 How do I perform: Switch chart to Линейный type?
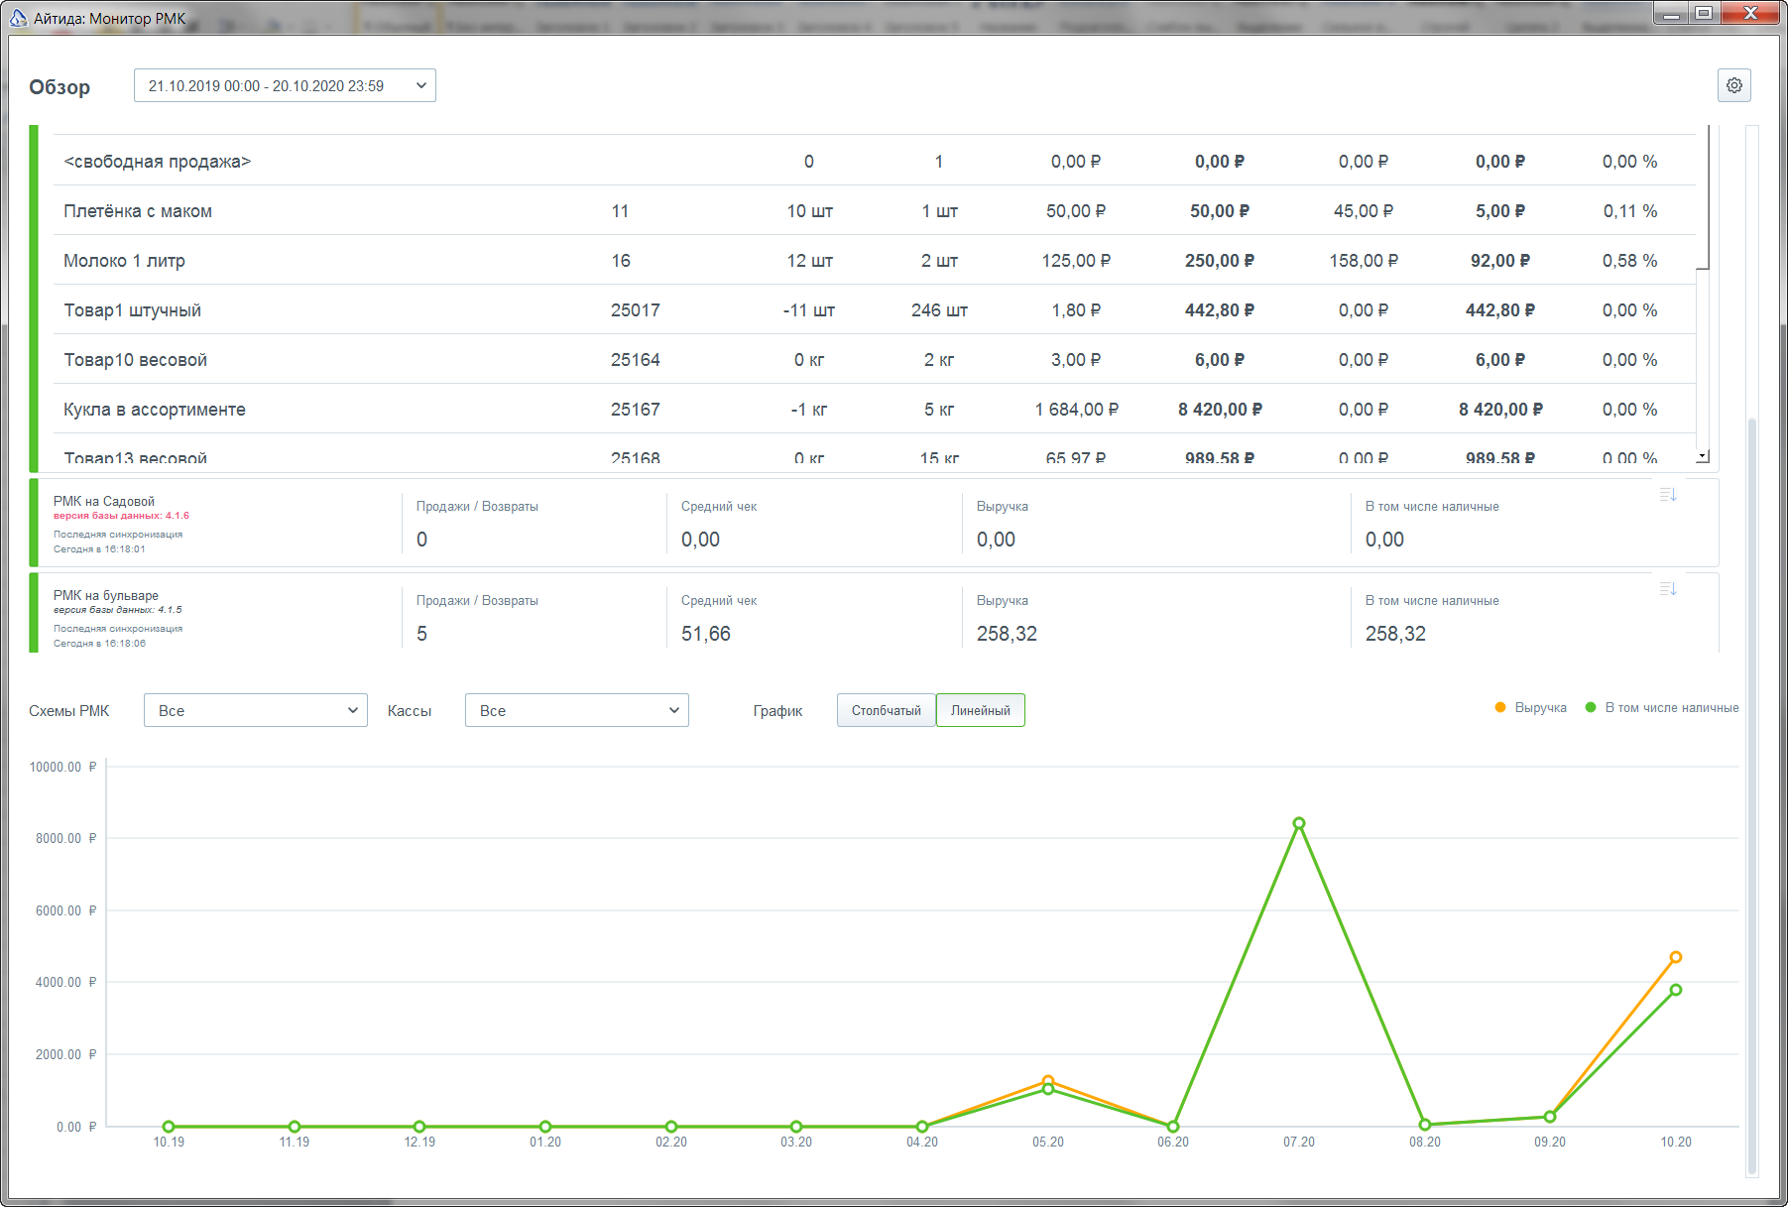[x=981, y=710]
